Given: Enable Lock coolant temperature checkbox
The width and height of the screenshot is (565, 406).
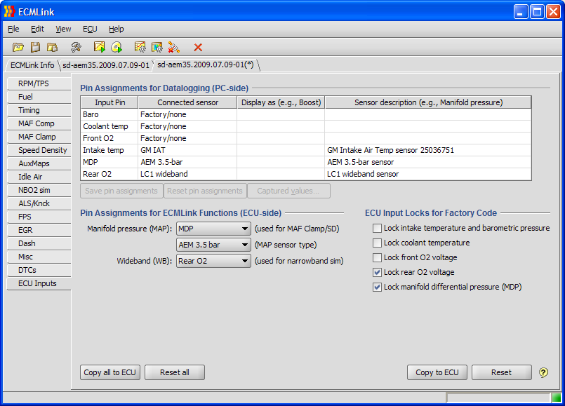Looking at the screenshot, I should 378,243.
